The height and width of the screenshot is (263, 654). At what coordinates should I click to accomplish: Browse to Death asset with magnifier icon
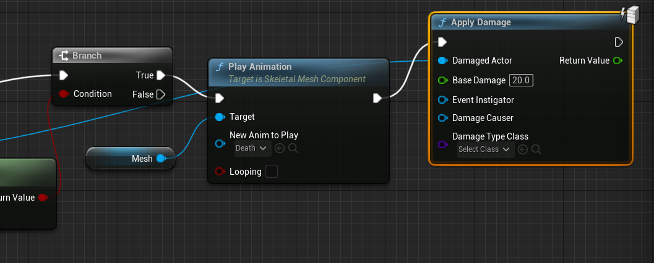point(293,148)
